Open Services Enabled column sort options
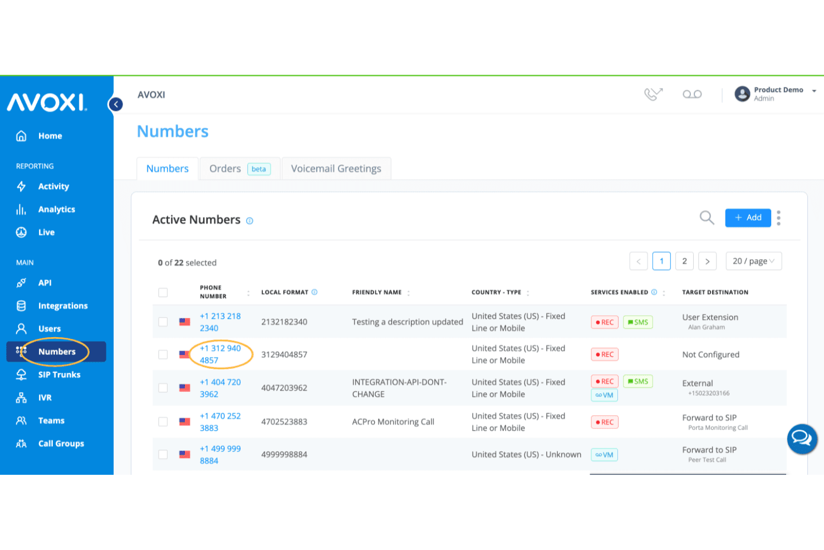The height and width of the screenshot is (550, 824). (x=664, y=293)
